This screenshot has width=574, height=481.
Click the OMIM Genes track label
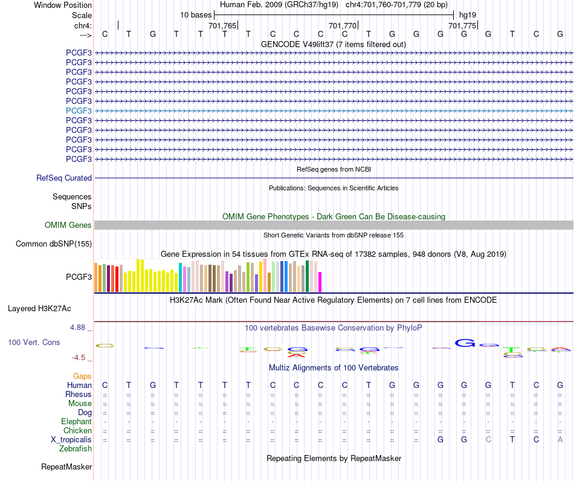(68, 225)
